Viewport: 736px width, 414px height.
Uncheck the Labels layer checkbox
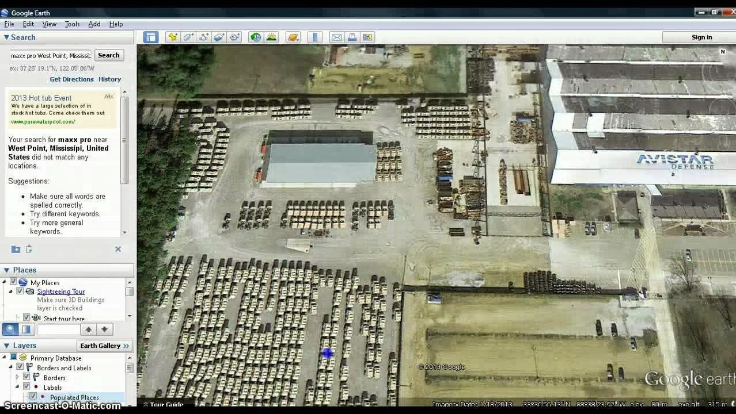tap(26, 387)
